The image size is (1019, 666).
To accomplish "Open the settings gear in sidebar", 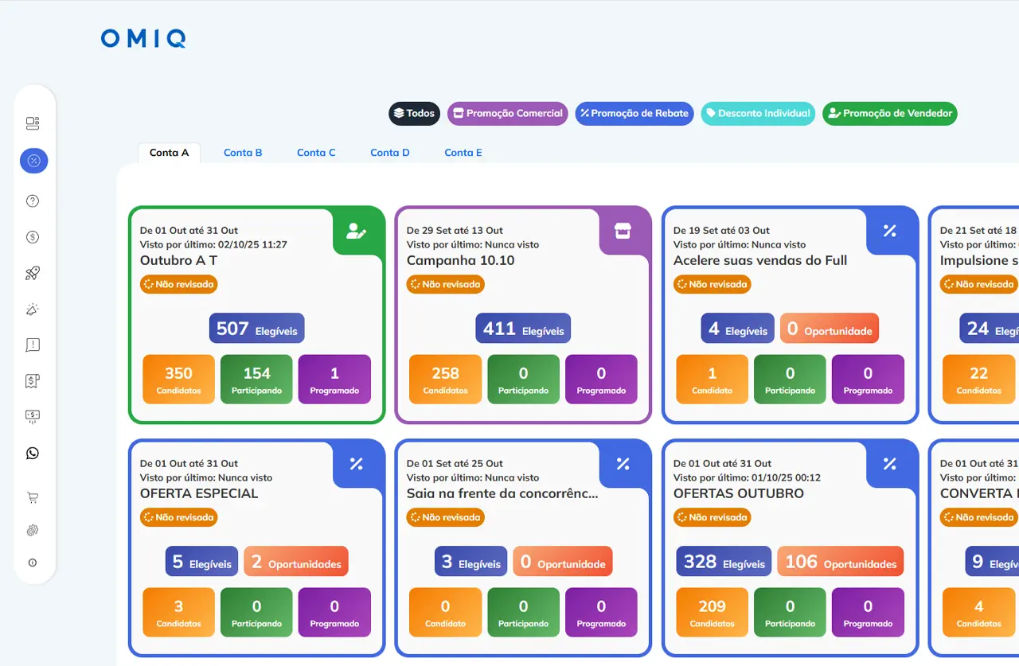I will click(33, 530).
